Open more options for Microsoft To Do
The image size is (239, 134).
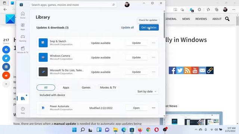(x=153, y=72)
